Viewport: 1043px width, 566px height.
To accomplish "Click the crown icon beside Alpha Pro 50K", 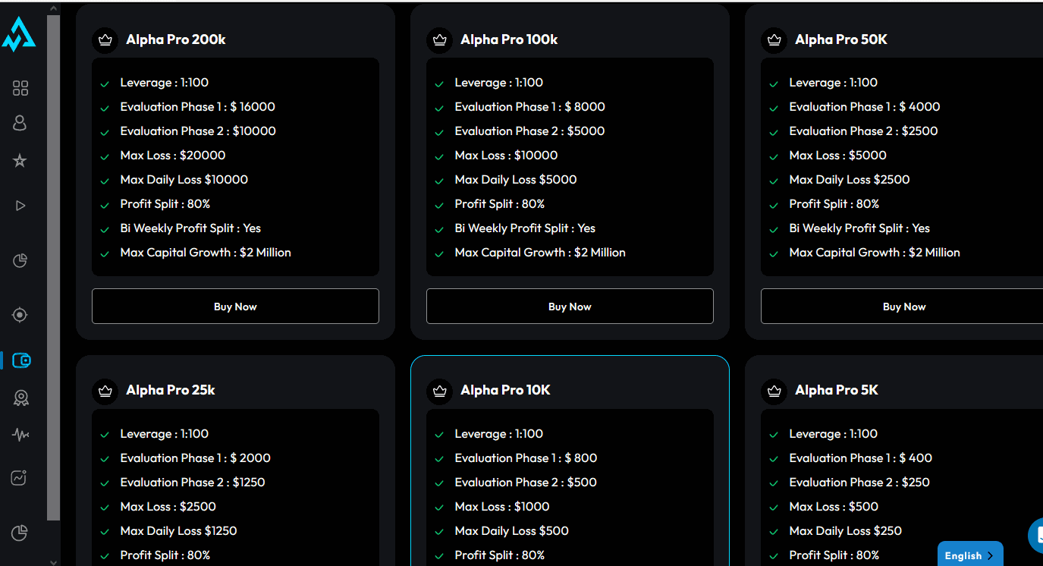I will (774, 40).
